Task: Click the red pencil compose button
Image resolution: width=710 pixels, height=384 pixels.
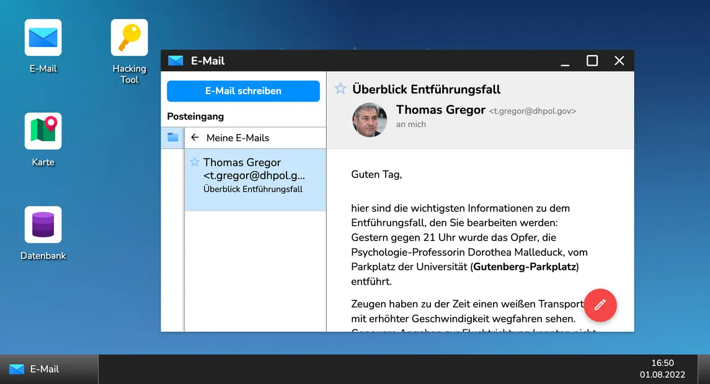Action: point(600,305)
